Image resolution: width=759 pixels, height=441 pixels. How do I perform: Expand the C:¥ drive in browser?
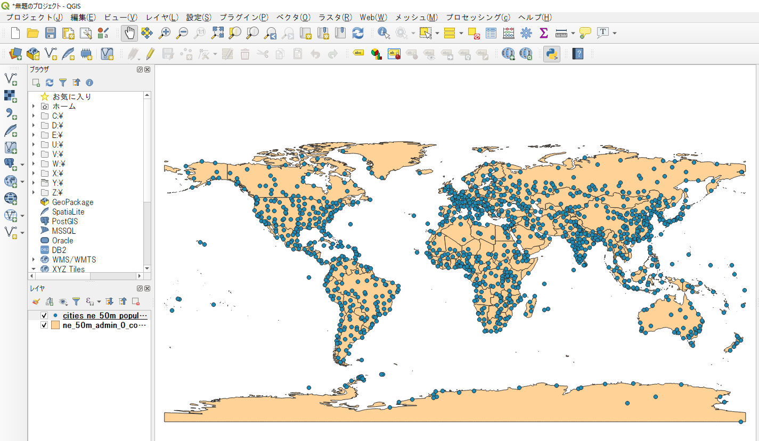coord(34,116)
